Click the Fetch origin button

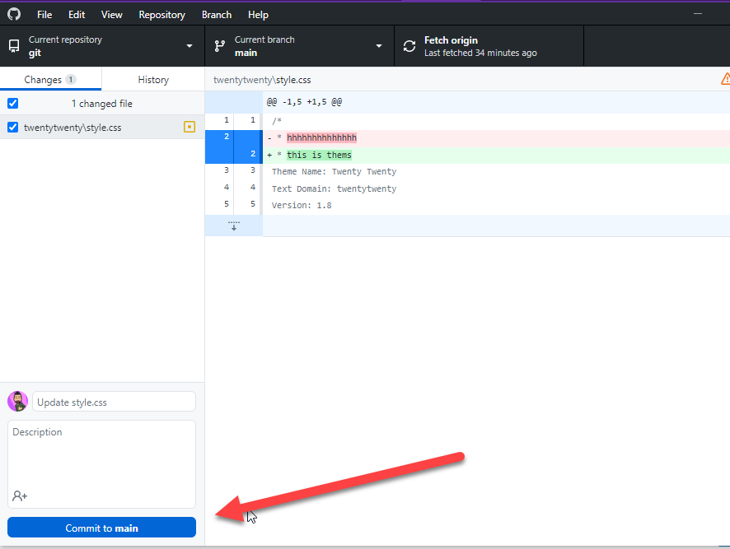pos(489,46)
